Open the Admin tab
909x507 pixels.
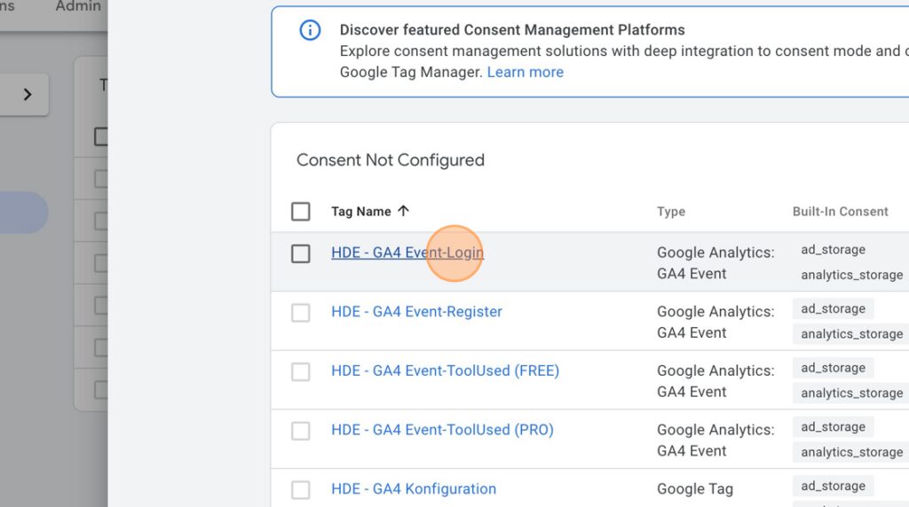78,6
